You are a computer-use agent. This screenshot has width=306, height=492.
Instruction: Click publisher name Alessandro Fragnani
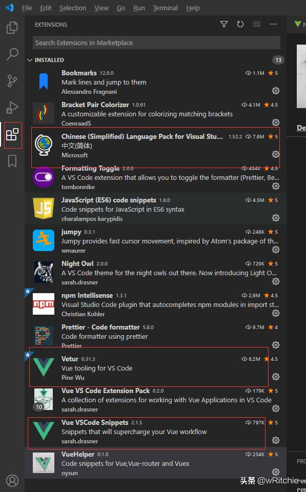(x=89, y=92)
